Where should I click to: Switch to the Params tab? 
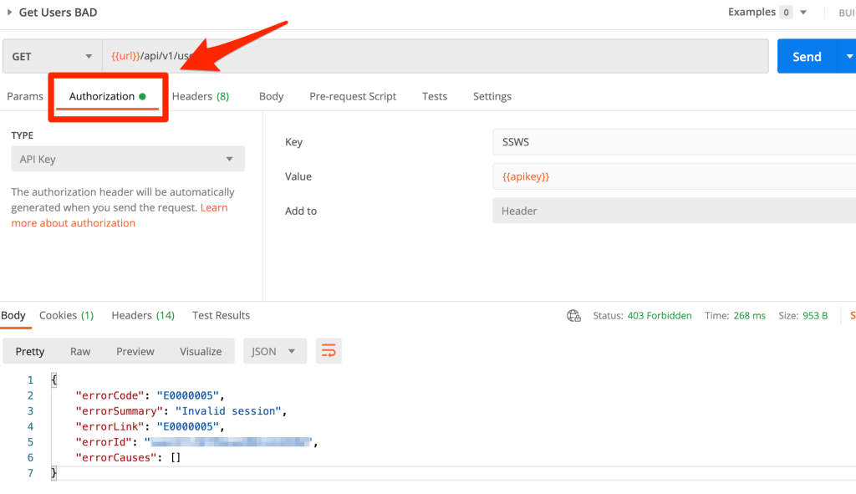click(x=25, y=96)
